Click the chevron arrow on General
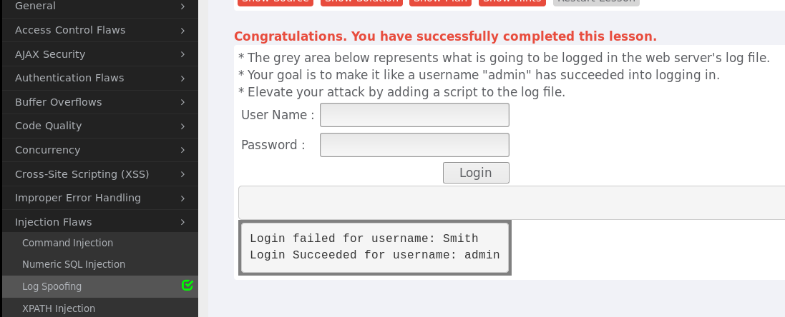785x317 pixels. pyautogui.click(x=183, y=6)
